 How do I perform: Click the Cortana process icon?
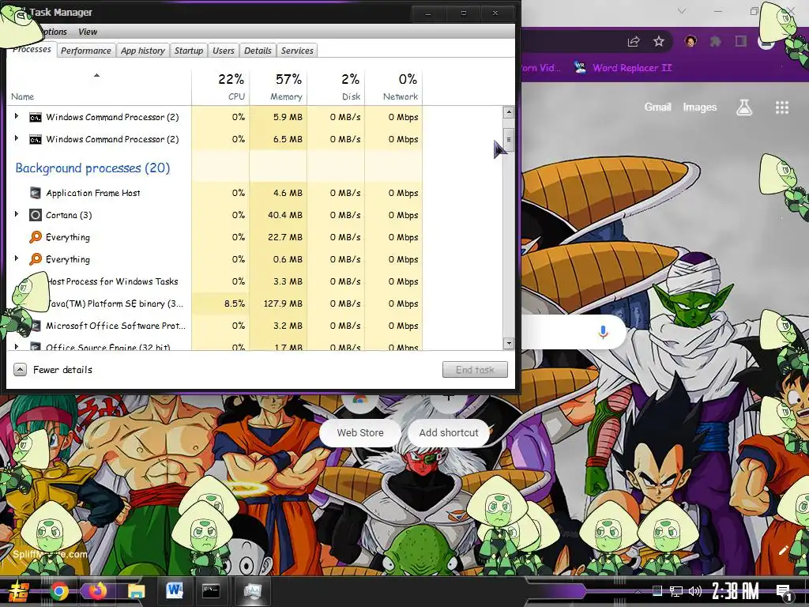point(35,215)
